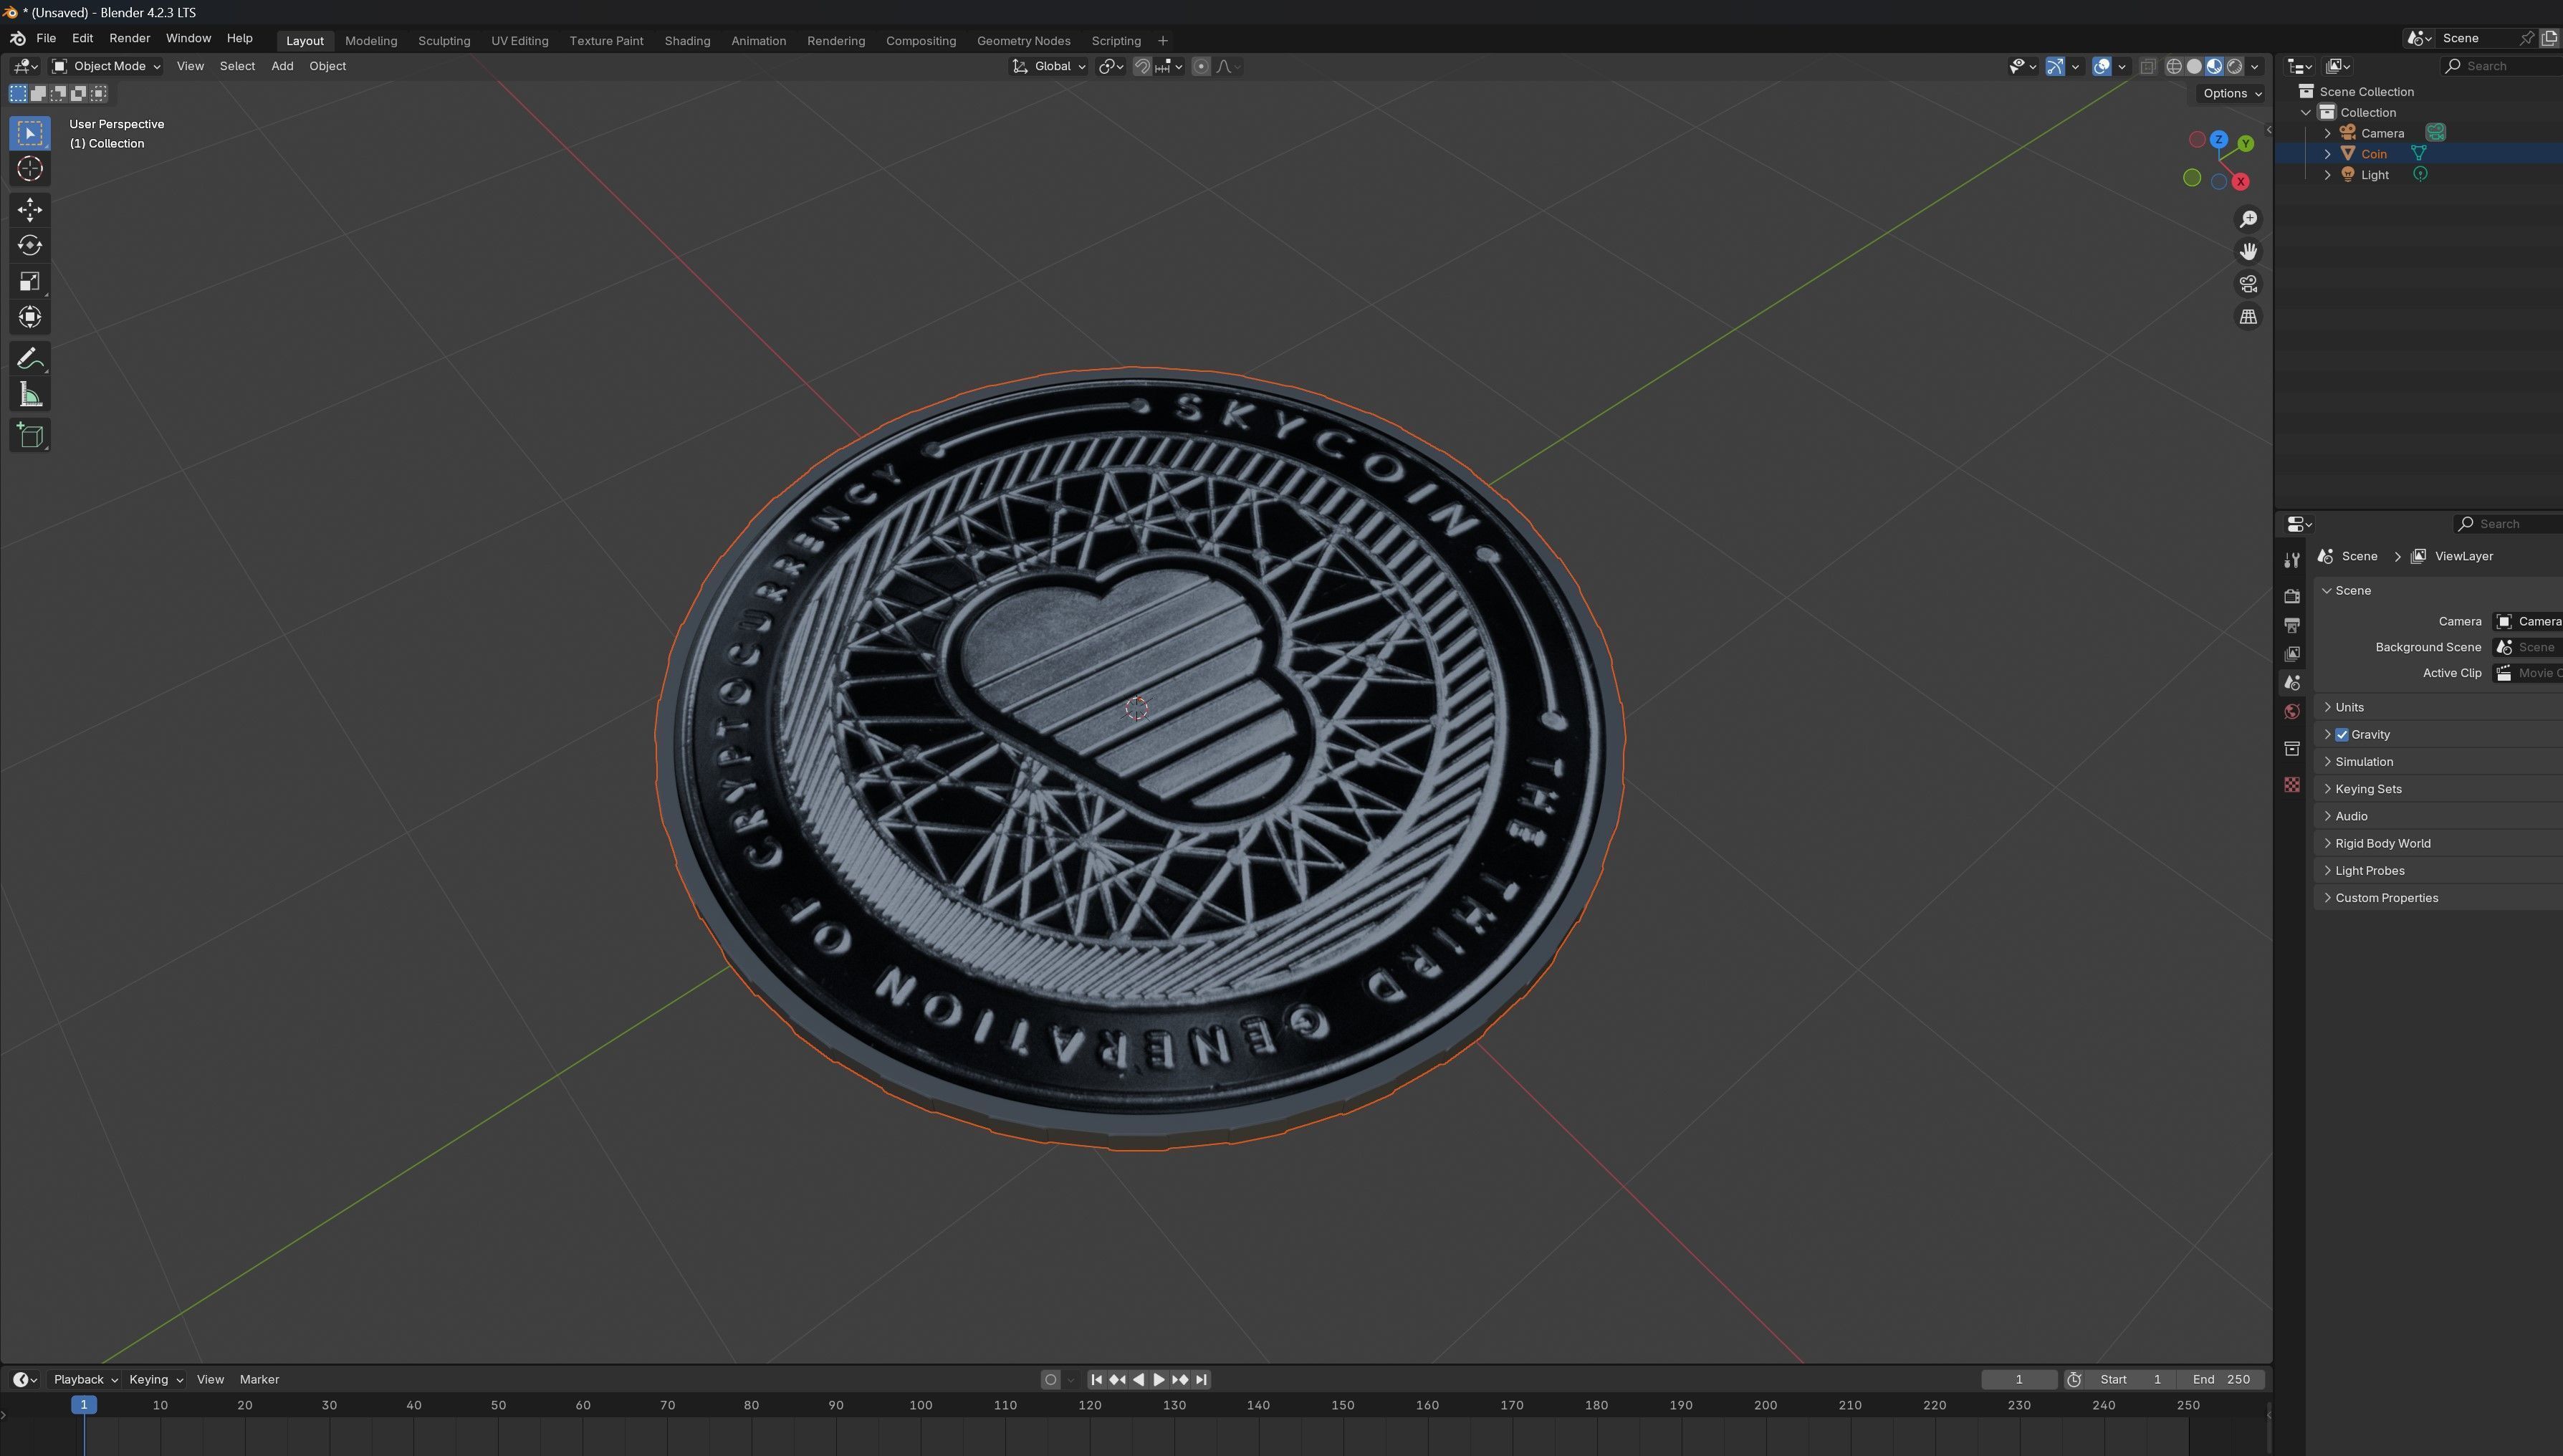Click the play animation button
The width and height of the screenshot is (2563, 1456).
[x=1159, y=1379]
